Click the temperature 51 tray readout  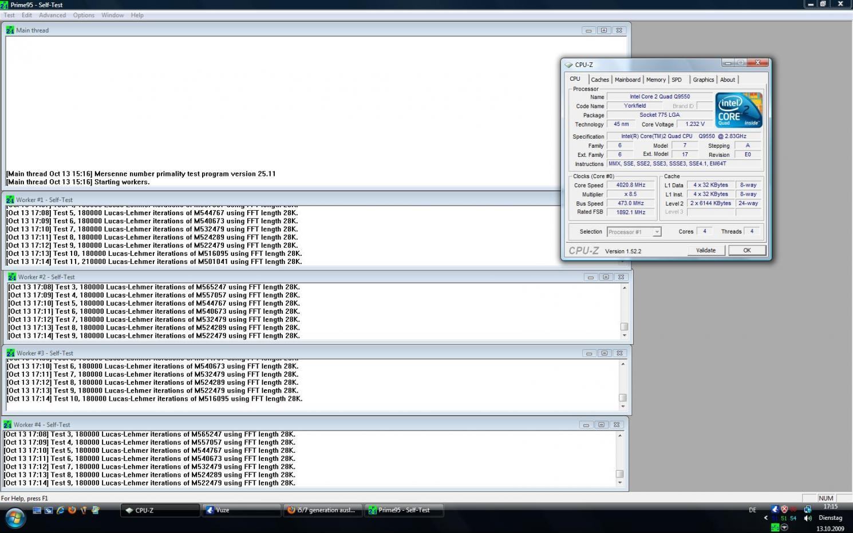pyautogui.click(x=784, y=518)
